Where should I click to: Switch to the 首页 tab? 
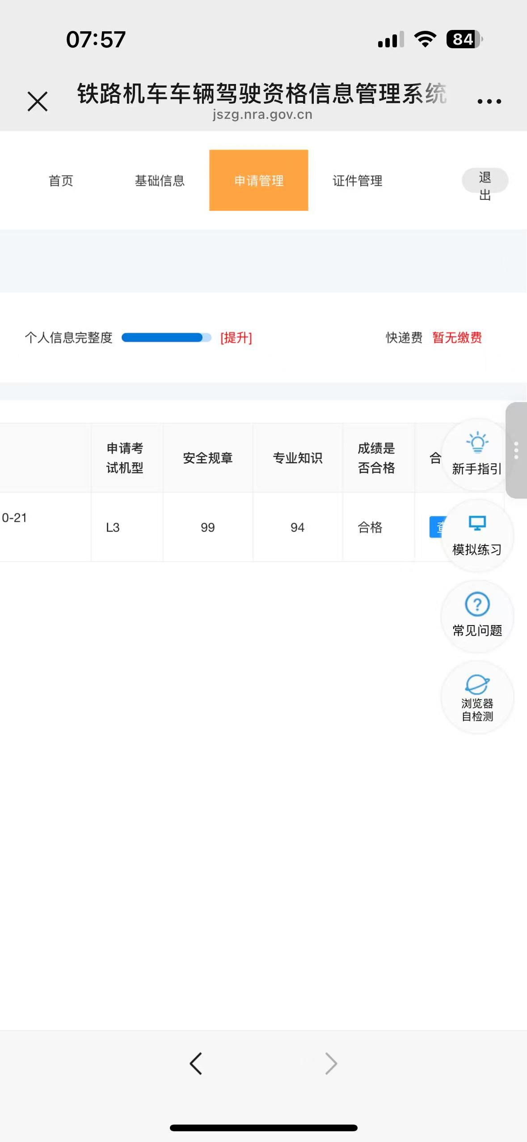pyautogui.click(x=61, y=181)
